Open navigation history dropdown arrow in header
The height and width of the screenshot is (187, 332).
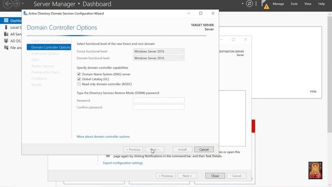23,4
